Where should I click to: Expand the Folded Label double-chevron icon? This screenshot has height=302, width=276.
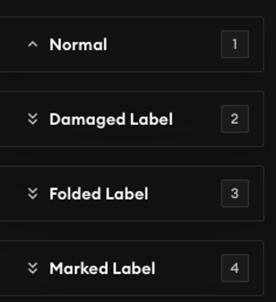pos(33,193)
